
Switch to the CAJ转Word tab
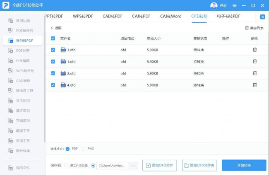[x=171, y=16]
